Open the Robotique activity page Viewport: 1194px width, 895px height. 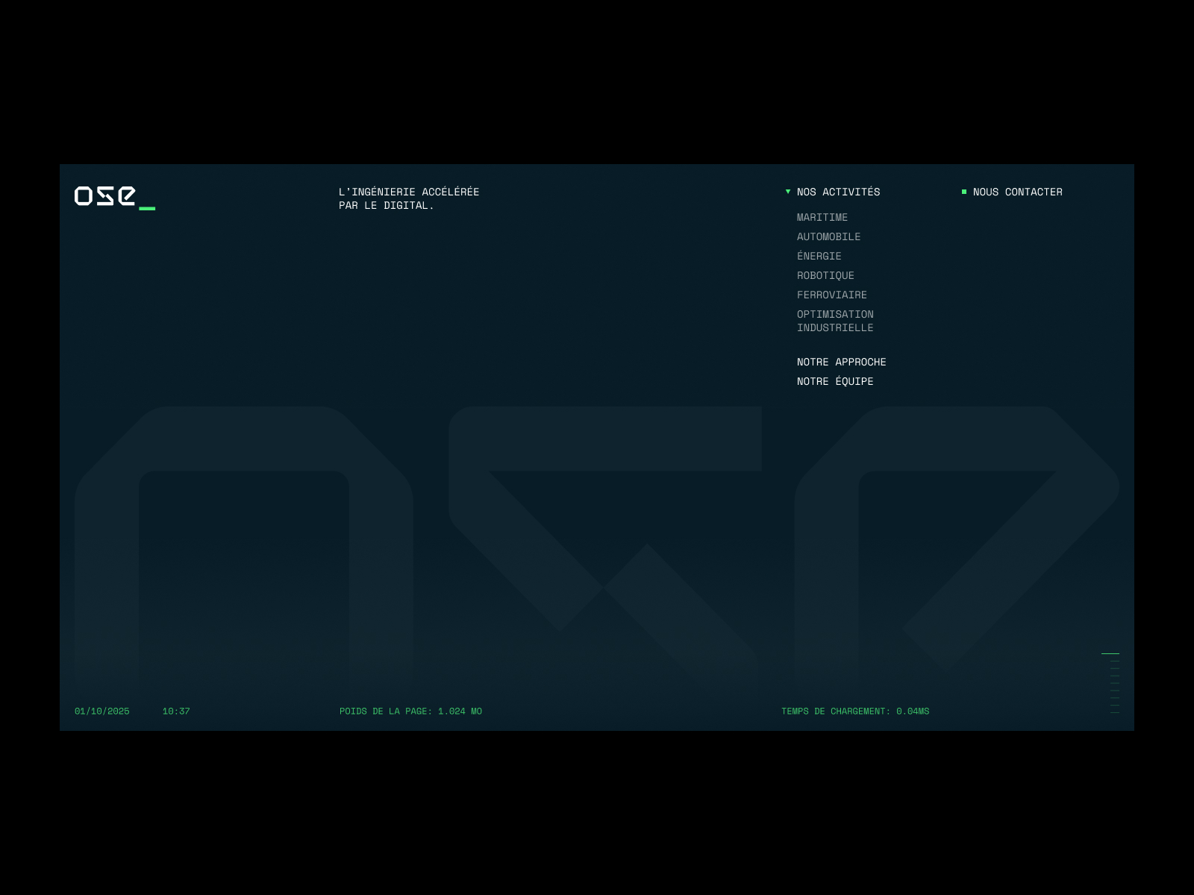825,276
